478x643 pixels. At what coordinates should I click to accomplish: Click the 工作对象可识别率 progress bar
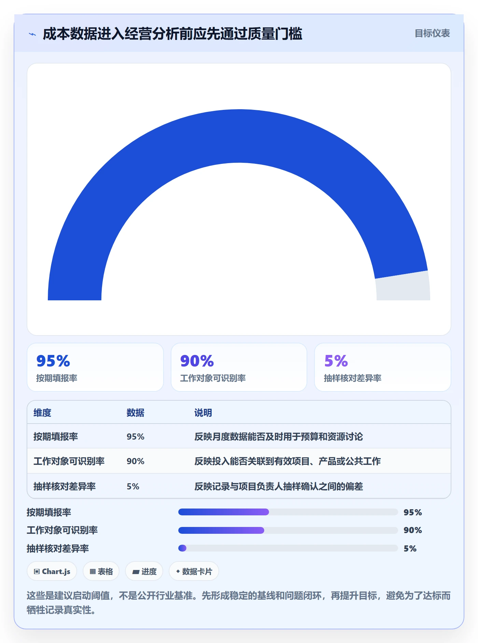(288, 530)
